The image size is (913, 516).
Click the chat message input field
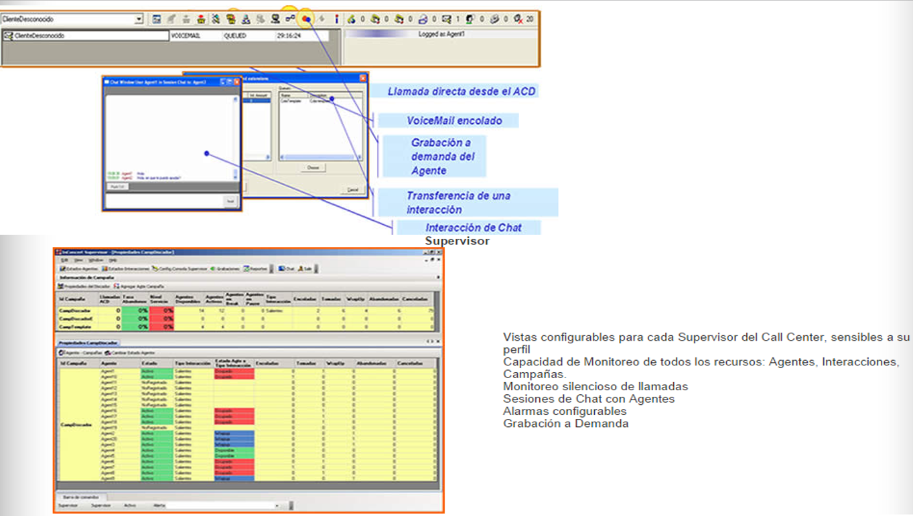click(164, 201)
